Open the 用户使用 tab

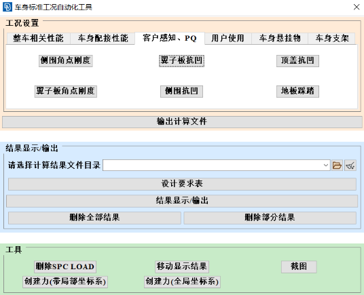(x=228, y=38)
